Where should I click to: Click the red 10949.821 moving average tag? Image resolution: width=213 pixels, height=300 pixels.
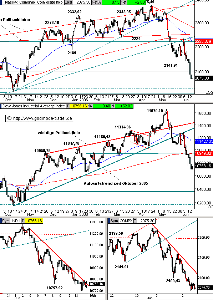coord(204,153)
